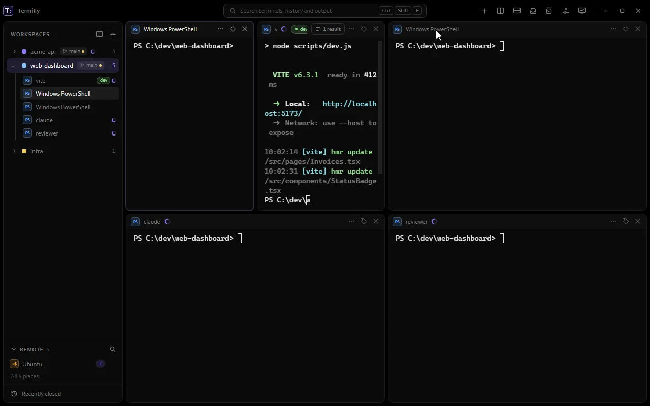The height and width of the screenshot is (406, 650).
Task: Open the http://localhost:5173/ link in vite output
Action: tap(320, 109)
